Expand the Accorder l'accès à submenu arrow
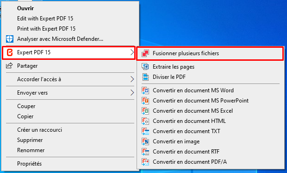Image resolution: width=287 pixels, height=173 pixels. tap(132, 79)
